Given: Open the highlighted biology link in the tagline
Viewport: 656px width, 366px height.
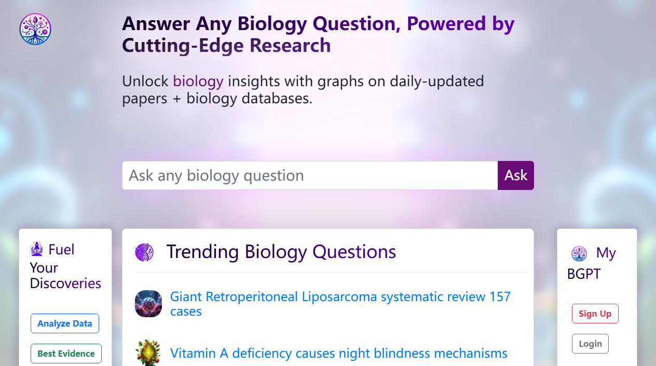Looking at the screenshot, I should (x=198, y=81).
